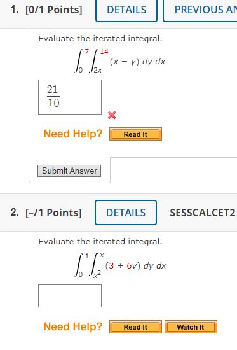Click the answer box containing 21/10
Viewport: 237px width, 350px height.
pyautogui.click(x=70, y=97)
